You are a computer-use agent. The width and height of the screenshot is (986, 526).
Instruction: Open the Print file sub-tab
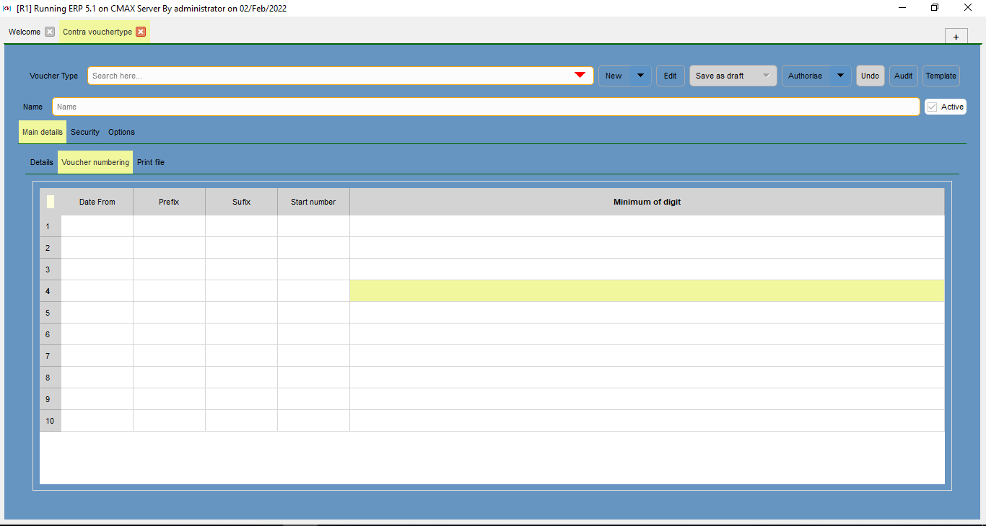pyautogui.click(x=151, y=162)
